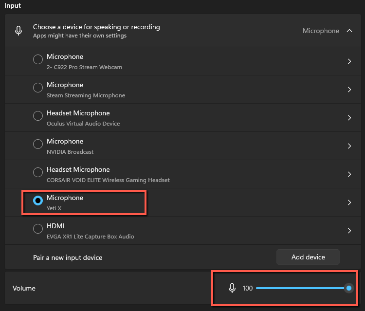Open CORSAIR VOID ELITE properties arrow
Image resolution: width=365 pixels, height=311 pixels.
(349, 174)
